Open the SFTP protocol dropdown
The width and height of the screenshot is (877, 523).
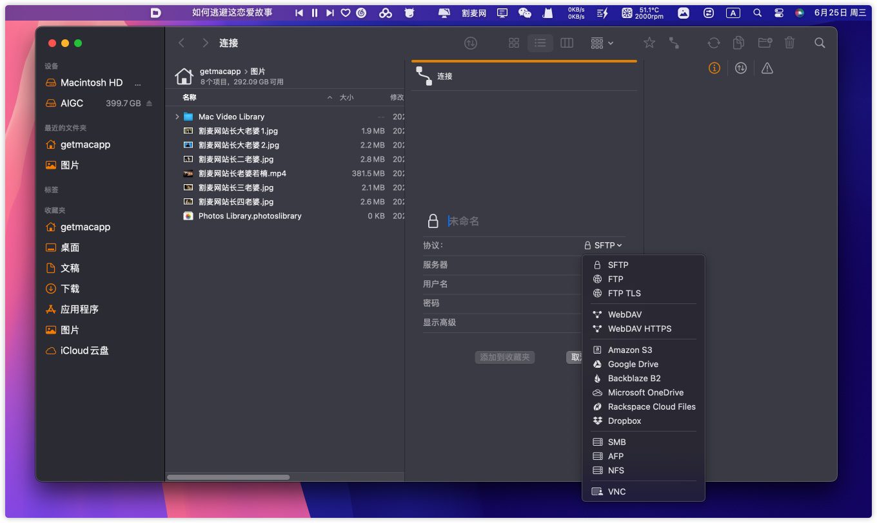coord(604,245)
